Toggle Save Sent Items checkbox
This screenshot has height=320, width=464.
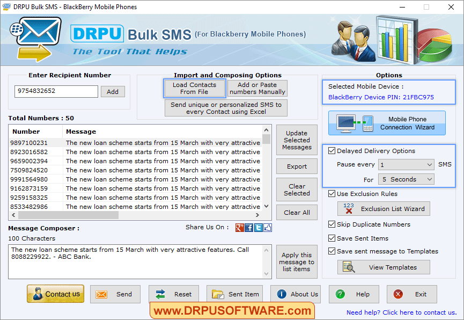click(x=332, y=238)
